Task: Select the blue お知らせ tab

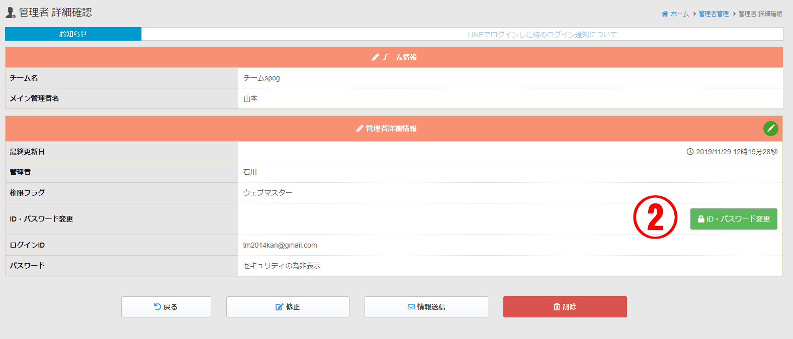Action: 73,34
